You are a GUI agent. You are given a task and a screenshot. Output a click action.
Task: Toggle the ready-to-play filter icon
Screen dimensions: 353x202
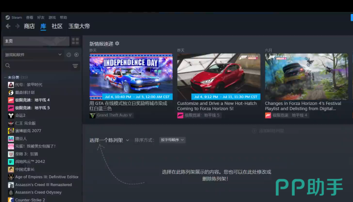76,55
